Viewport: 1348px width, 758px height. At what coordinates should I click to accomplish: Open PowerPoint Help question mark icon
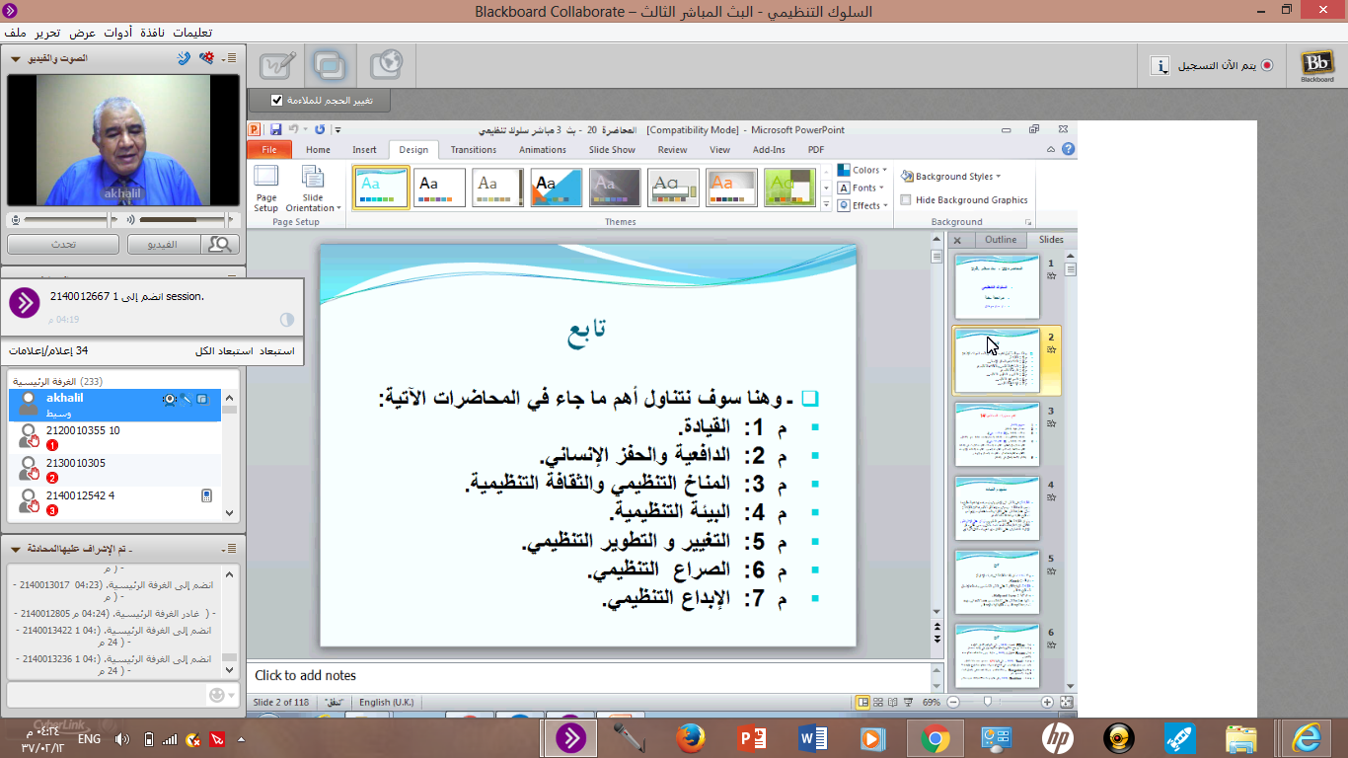(x=1070, y=150)
